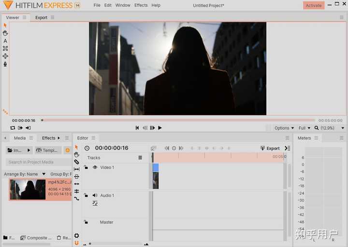Jump to start of viewer playback
Image resolution: width=348 pixels, height=247 pixels.
pos(137,128)
